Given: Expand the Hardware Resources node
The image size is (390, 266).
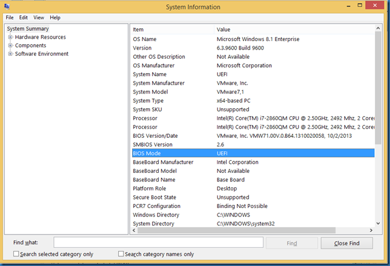Looking at the screenshot, I should (x=10, y=37).
